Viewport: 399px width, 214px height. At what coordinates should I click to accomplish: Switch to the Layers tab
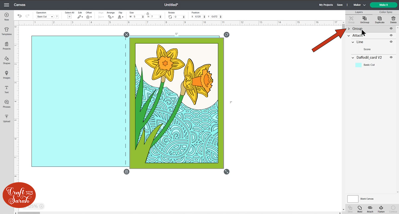pos(359,12)
